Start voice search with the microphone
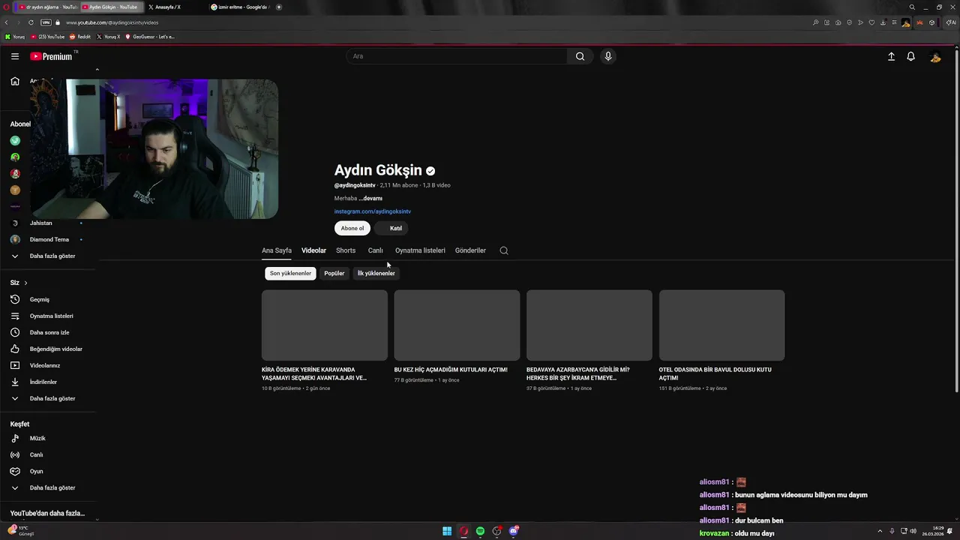 coord(608,56)
